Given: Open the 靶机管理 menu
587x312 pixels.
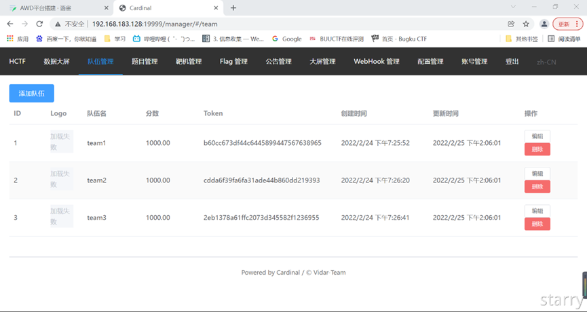Looking at the screenshot, I should [x=189, y=61].
